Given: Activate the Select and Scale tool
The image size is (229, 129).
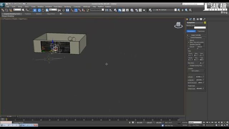Looking at the screenshot, I should (47, 10).
